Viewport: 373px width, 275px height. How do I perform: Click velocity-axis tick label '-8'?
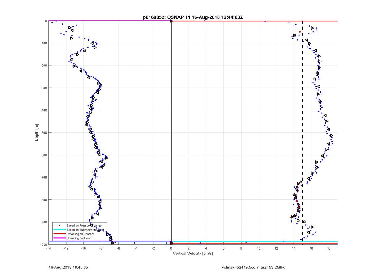101,249
